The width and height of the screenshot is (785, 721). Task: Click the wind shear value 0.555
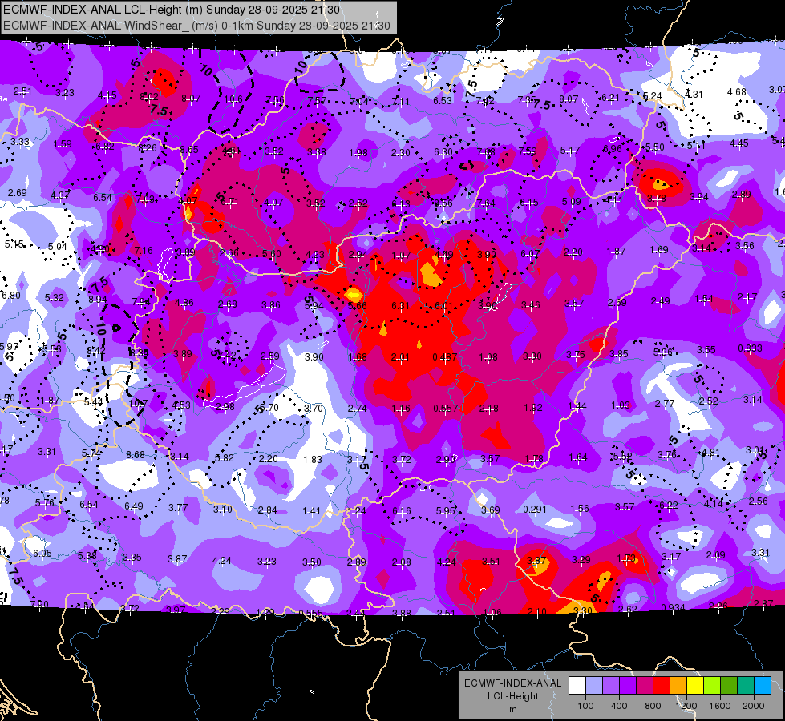point(310,613)
